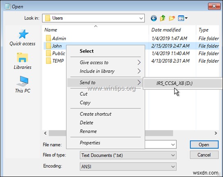The width and height of the screenshot is (223, 177).
Task: Send to IR5_CCSA_X8 (D:) drive
Action: point(183,83)
